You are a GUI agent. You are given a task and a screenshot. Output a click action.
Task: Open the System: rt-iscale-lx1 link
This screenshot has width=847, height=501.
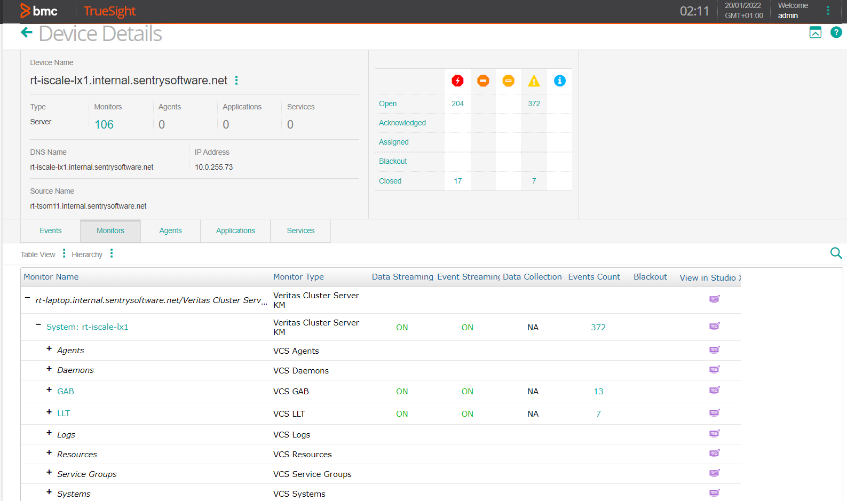[x=87, y=327]
